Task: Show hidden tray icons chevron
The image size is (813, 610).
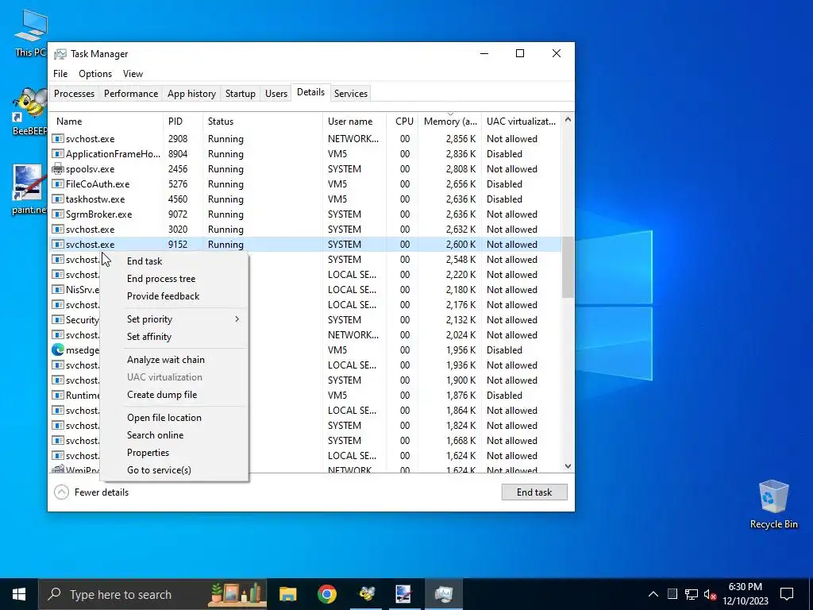Action: click(x=653, y=594)
